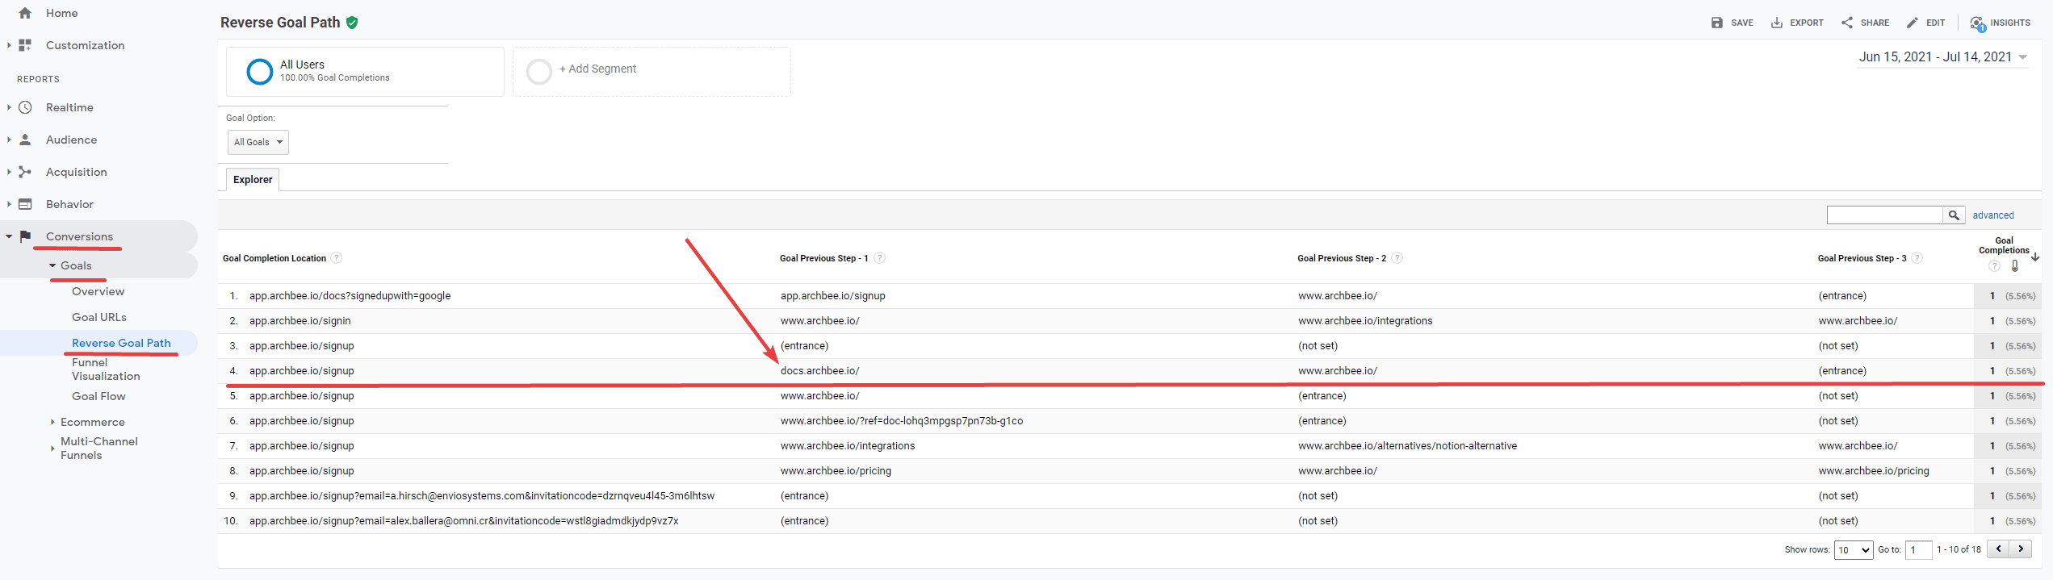
Task: Click the Export download icon
Action: (1776, 23)
